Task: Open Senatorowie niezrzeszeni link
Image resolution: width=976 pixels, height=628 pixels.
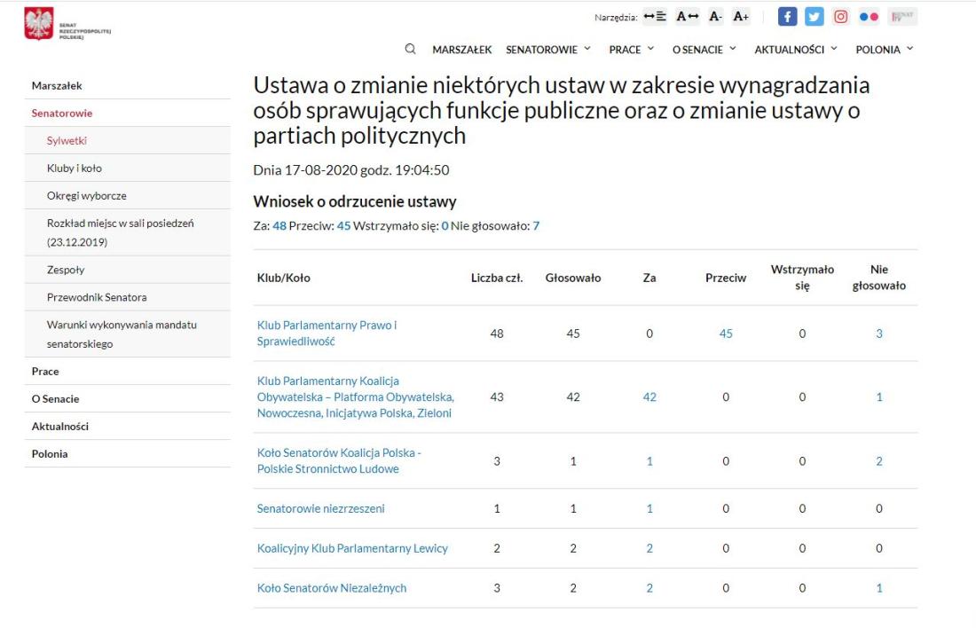Action: pos(320,508)
